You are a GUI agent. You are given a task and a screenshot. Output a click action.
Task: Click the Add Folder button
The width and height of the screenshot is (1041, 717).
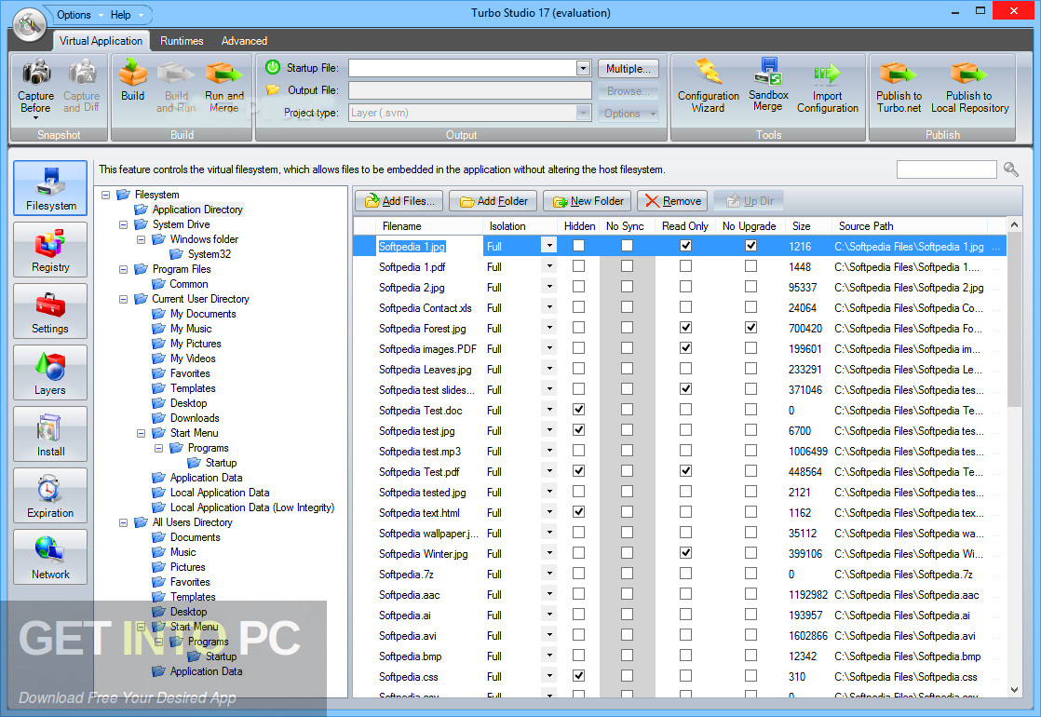pos(493,200)
